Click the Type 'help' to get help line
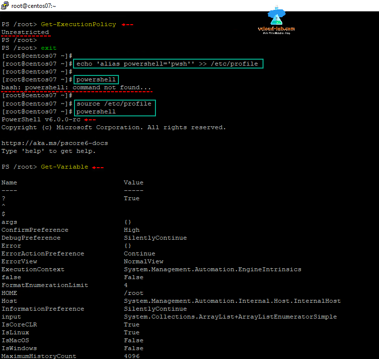 (x=48, y=151)
